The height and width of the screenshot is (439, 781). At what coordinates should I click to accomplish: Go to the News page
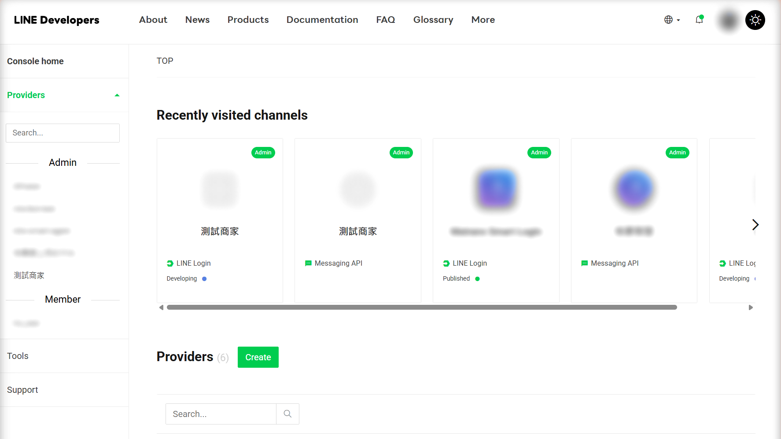point(197,20)
